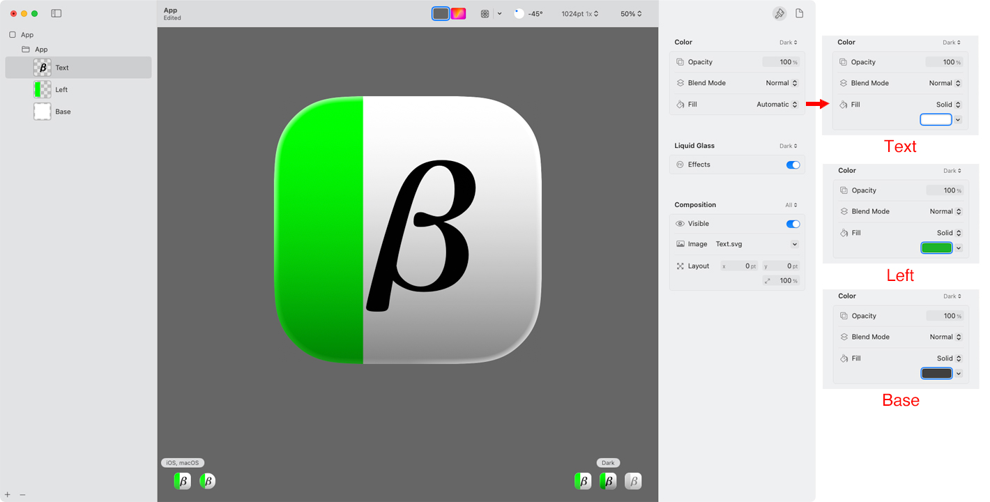The height and width of the screenshot is (502, 990).
Task: Open the Image Text.svg dropdown
Action: click(x=794, y=244)
